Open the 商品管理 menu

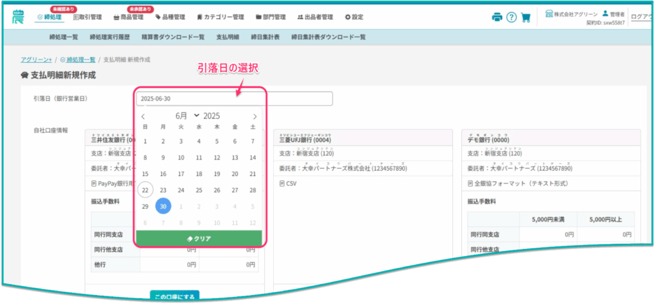click(x=128, y=17)
